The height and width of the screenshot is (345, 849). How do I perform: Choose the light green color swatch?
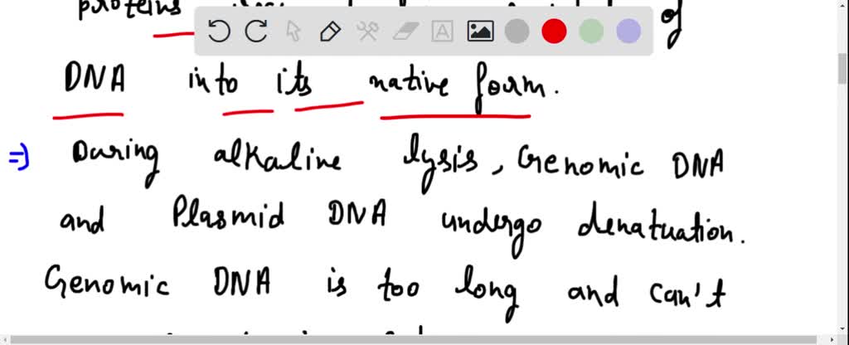591,32
